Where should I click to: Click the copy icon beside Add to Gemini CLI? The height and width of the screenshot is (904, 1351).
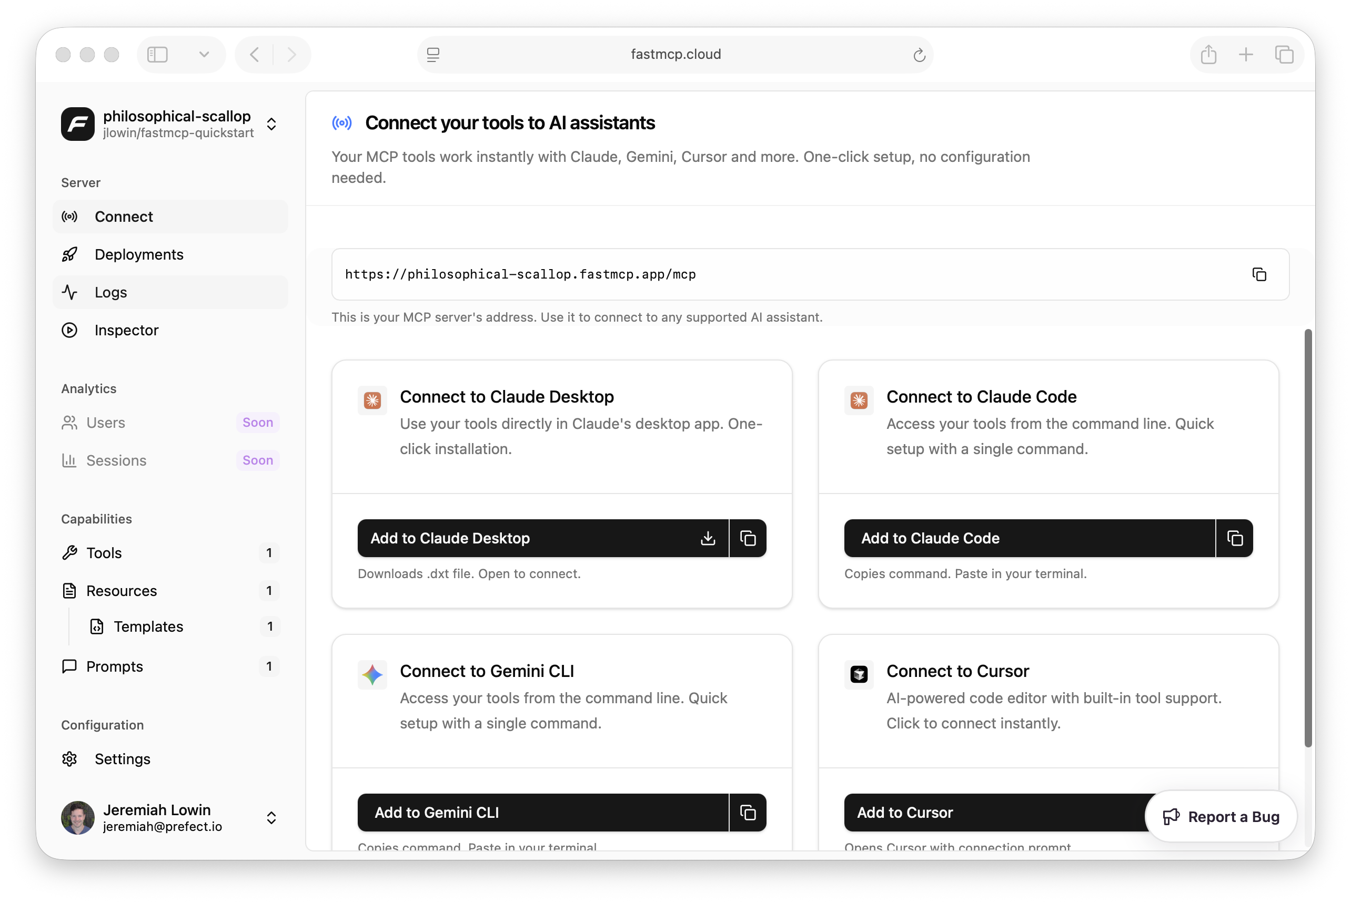tap(748, 813)
